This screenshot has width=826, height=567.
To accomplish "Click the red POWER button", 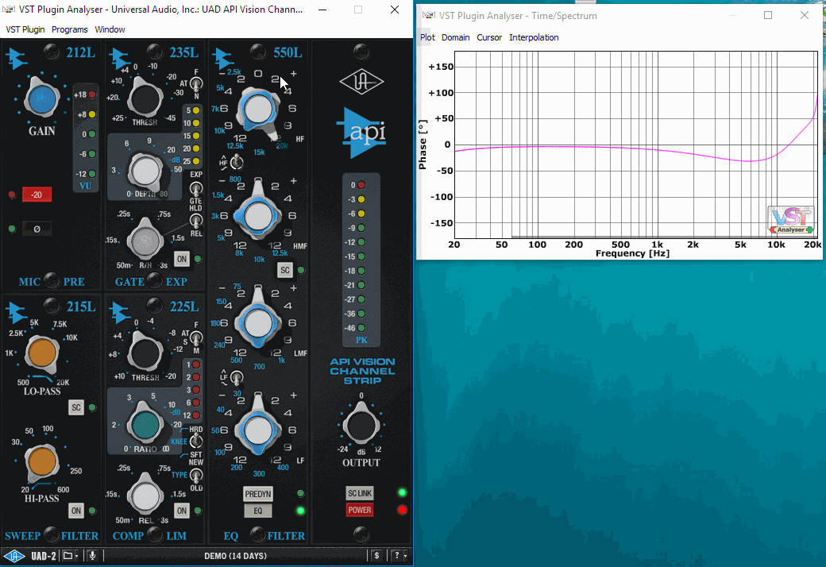I will tap(360, 510).
